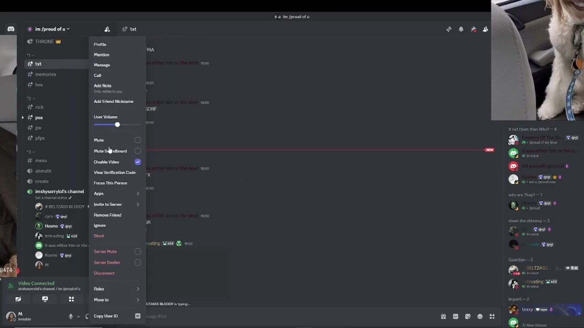
Task: Open the sticker picker
Action: point(468,317)
